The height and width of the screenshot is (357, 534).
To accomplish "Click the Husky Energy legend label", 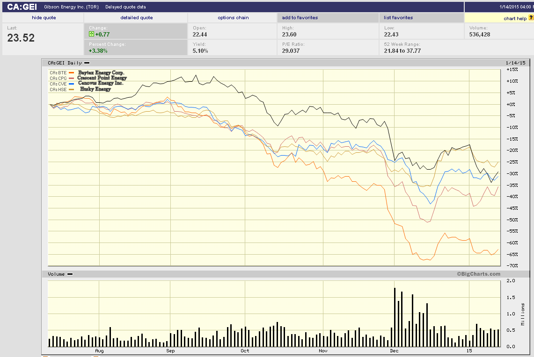I will pyautogui.click(x=95, y=89).
